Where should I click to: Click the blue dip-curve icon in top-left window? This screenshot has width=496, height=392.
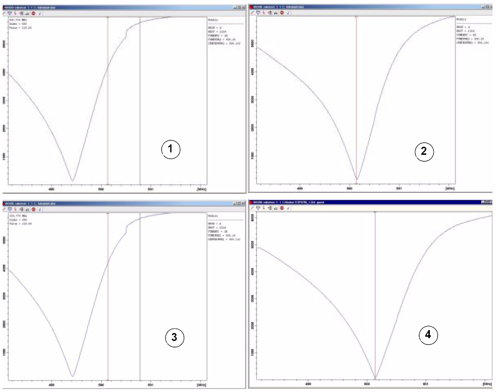(10, 13)
